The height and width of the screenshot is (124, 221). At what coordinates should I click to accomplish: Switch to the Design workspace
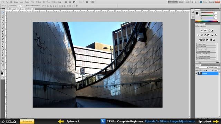click(182, 2)
